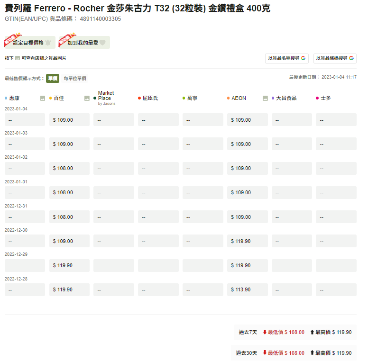Click the green dot beside 萬寧
The width and height of the screenshot is (368, 361).
pos(184,98)
